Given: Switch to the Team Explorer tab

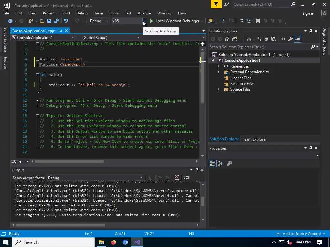Looking at the screenshot, I should [x=255, y=139].
